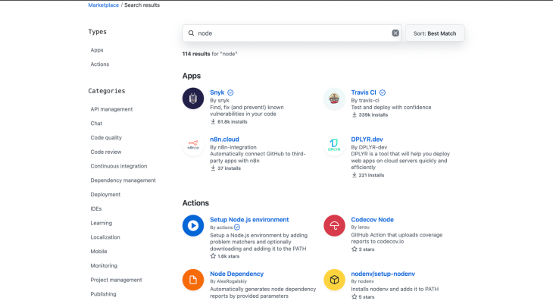Select the Code quality category
553x304 pixels.
click(106, 138)
